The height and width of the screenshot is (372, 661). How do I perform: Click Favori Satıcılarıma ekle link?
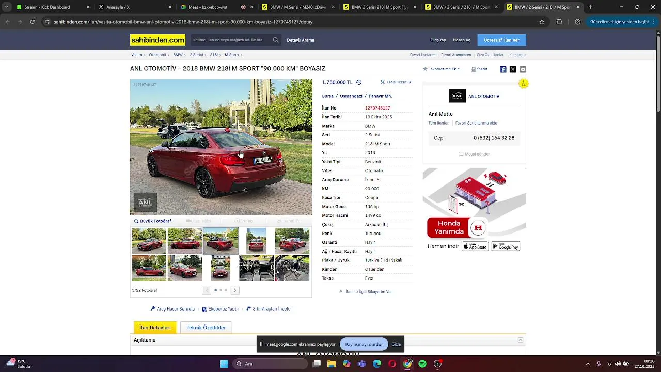[476, 123]
